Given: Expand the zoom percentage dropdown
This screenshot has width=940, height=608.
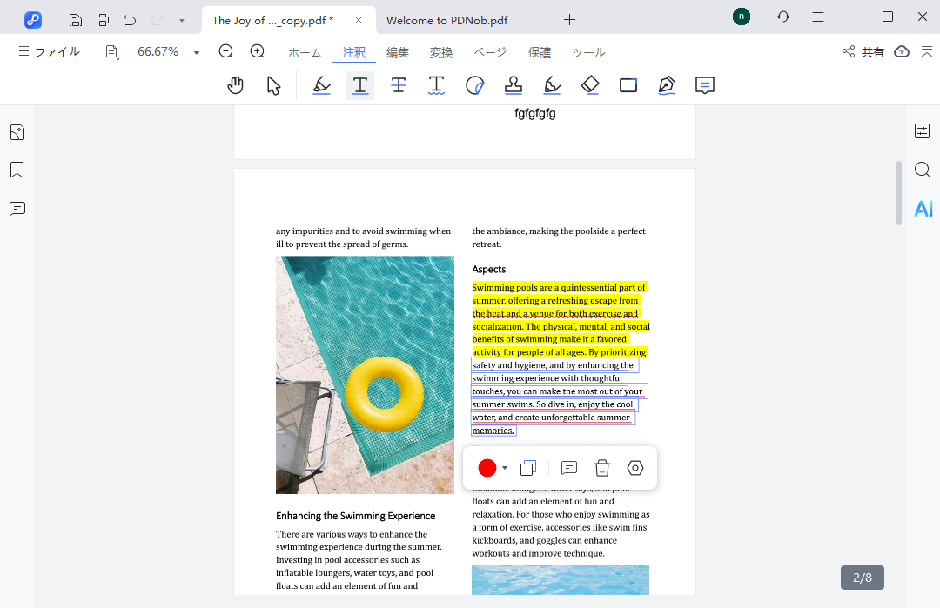Looking at the screenshot, I should click(x=197, y=52).
